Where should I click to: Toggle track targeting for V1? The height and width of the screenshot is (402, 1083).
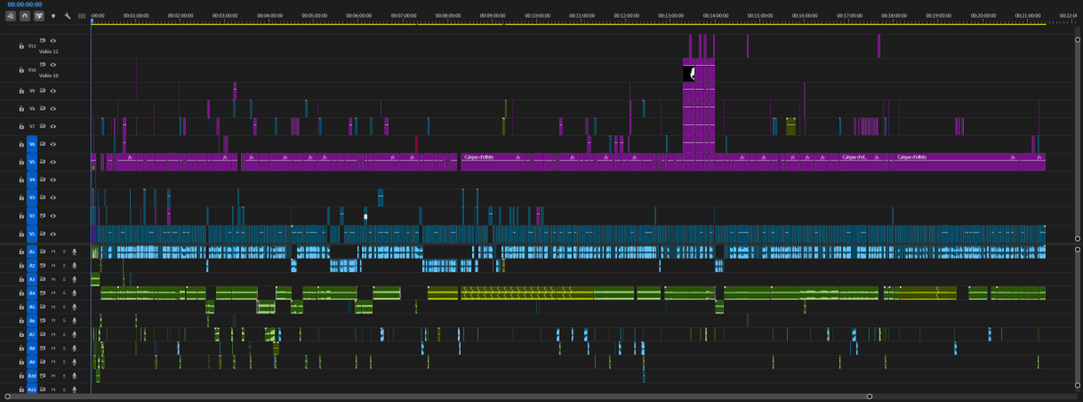(32, 234)
